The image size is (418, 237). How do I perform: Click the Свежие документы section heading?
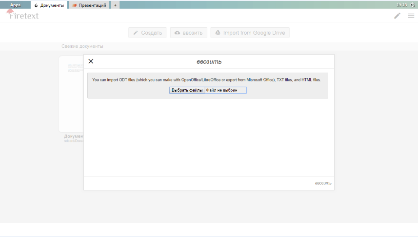82,46
